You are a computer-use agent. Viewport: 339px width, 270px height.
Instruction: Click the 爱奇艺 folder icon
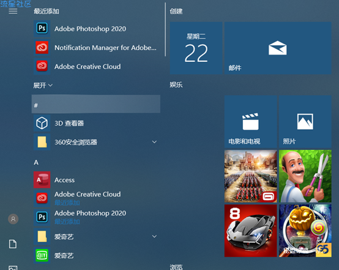tap(42, 236)
